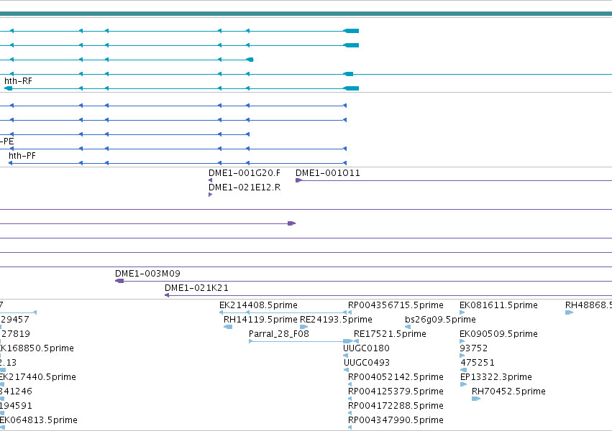Select the light-blue arrow under RH70452.5prime
This screenshot has height=431, width=612.
coord(476,399)
